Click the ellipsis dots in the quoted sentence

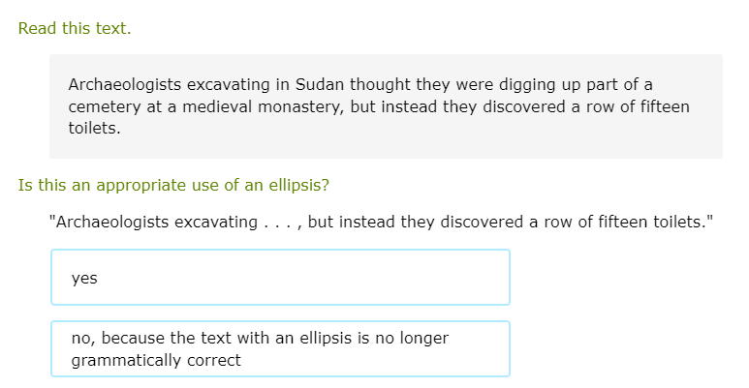[x=278, y=222]
